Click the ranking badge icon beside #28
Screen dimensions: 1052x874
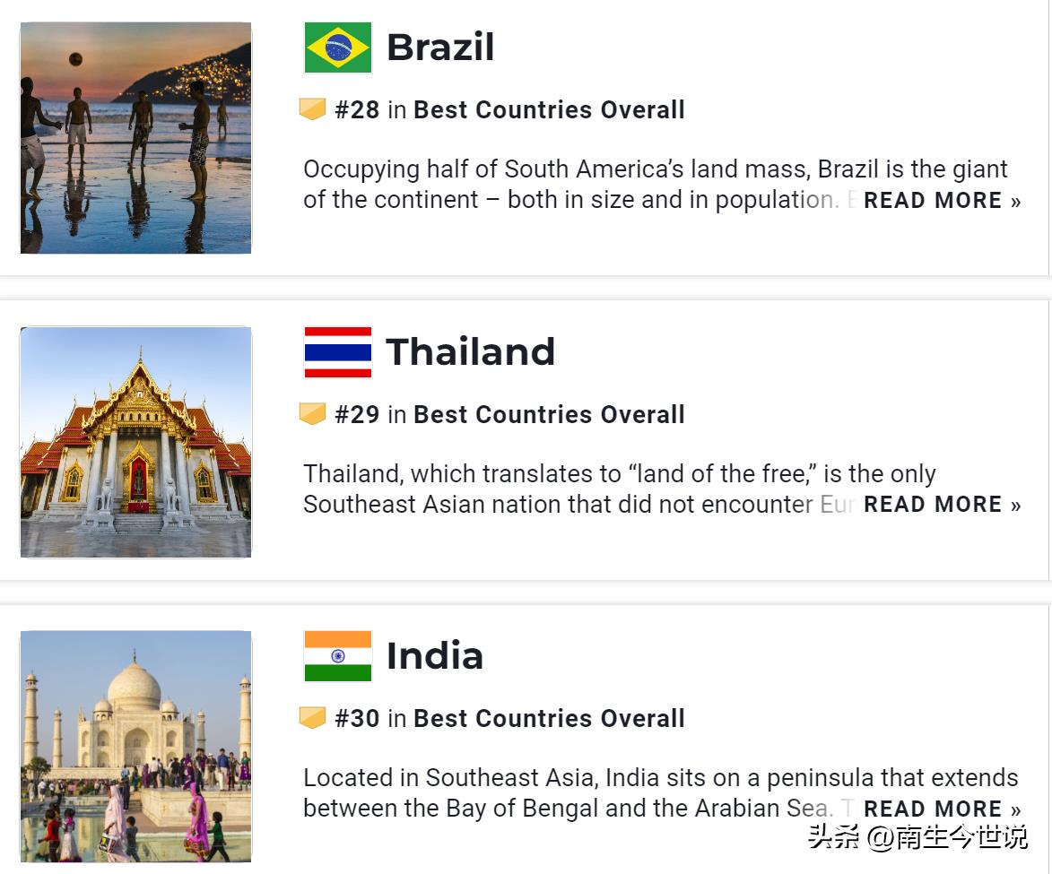click(x=312, y=109)
